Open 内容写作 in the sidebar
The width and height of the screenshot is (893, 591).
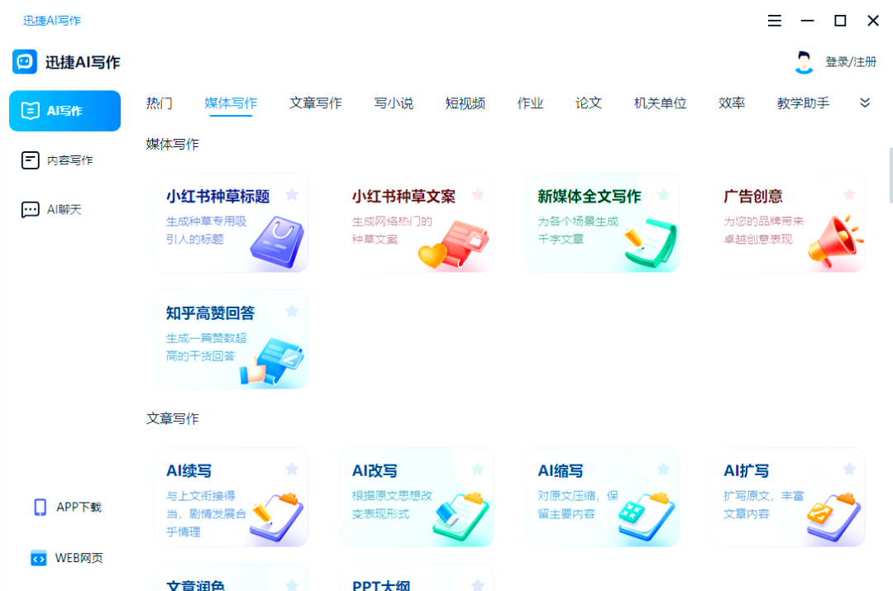(x=58, y=160)
